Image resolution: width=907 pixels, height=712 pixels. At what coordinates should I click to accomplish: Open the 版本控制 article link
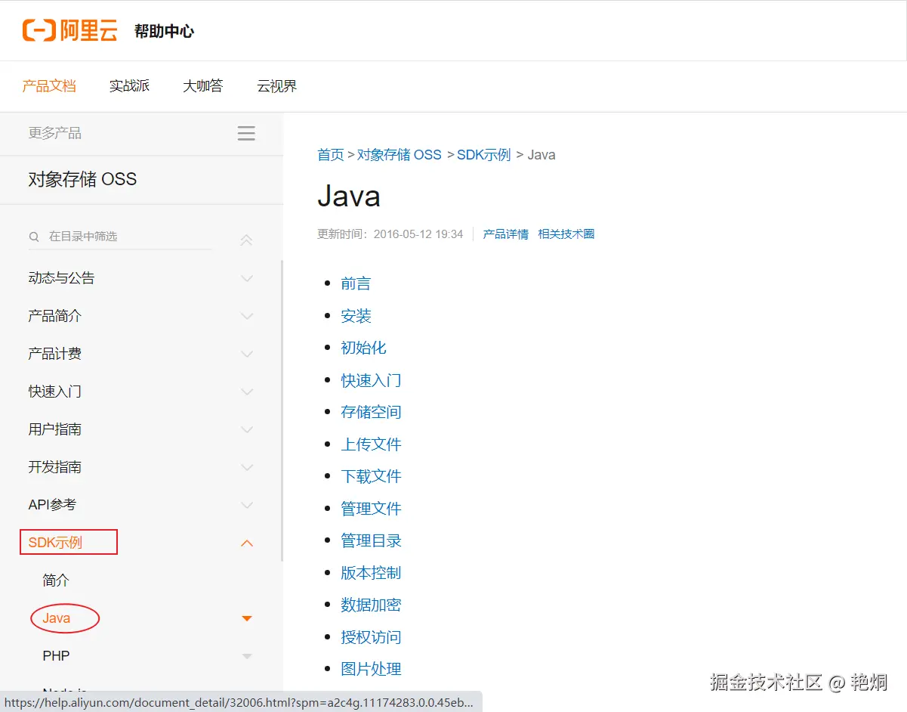pos(371,573)
